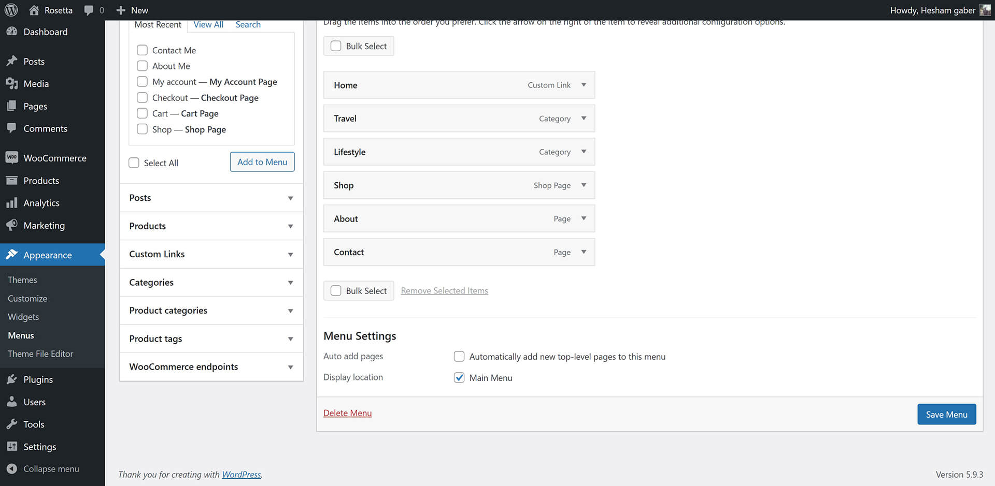Screen dimensions: 995x486
Task: Click the Delete Menu link
Action: coord(347,413)
